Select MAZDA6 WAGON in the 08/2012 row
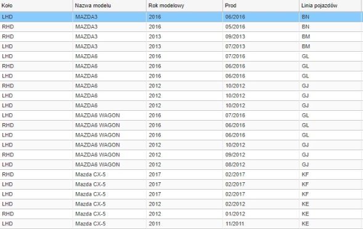Viewport: 363px width, 229px height. click(97, 165)
